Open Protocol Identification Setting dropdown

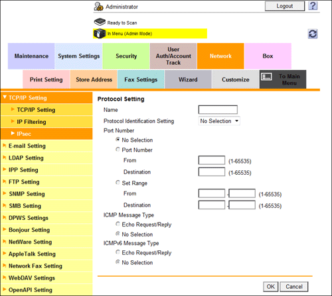click(x=219, y=121)
